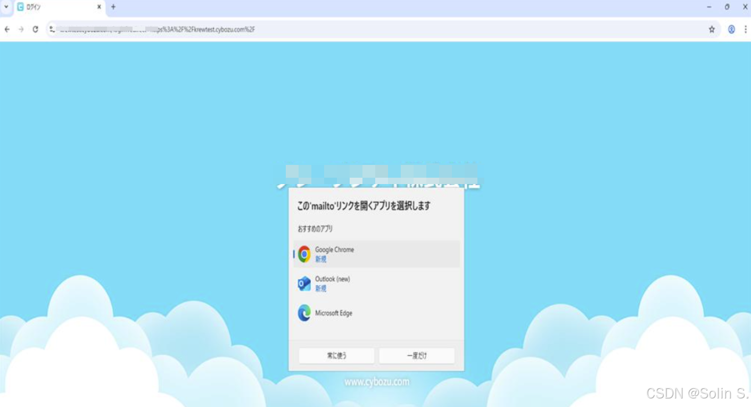The width and height of the screenshot is (751, 407).
Task: Click the 常に使う button
Action: point(336,355)
